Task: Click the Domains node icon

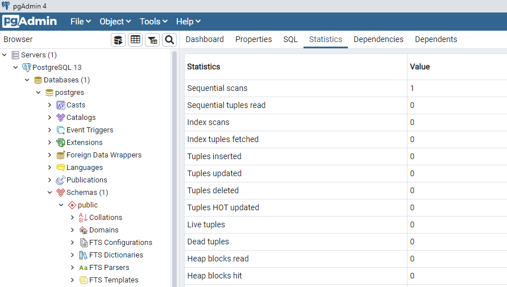Action: point(83,230)
